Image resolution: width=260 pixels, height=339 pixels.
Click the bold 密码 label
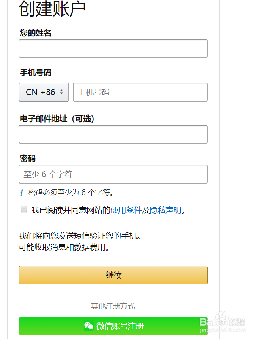tap(27, 158)
